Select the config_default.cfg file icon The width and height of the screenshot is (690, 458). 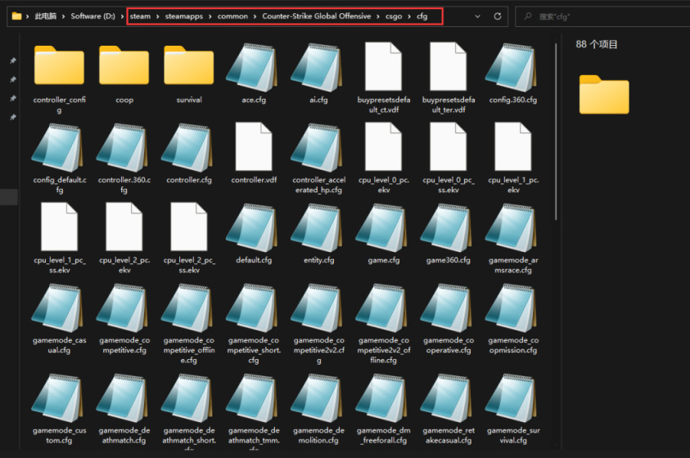click(x=58, y=148)
